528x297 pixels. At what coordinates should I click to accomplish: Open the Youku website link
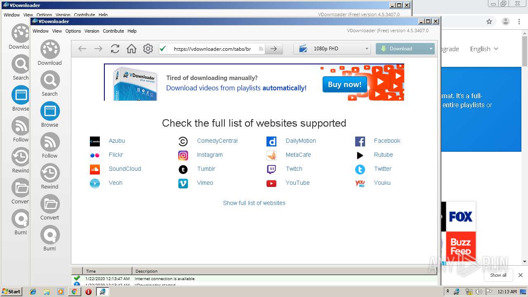click(x=382, y=183)
